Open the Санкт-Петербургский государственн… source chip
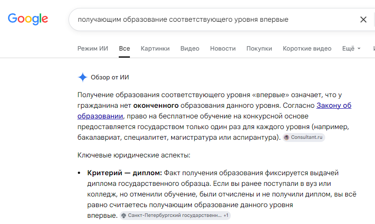This screenshot has width=375, height=224. 175,216
